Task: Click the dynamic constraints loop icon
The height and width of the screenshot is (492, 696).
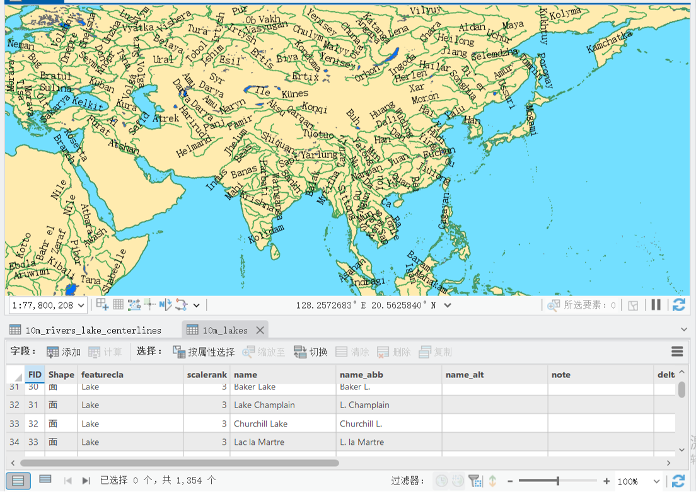Action: point(181,305)
